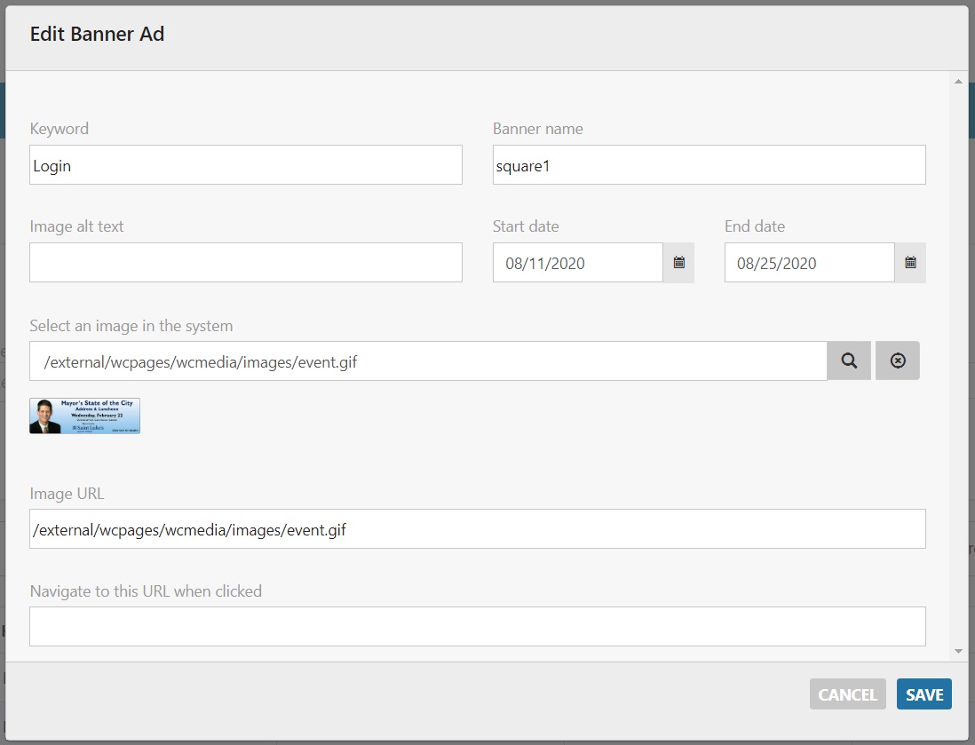Viewport: 975px width, 745px height.
Task: Click the Keyword label
Action: click(59, 128)
